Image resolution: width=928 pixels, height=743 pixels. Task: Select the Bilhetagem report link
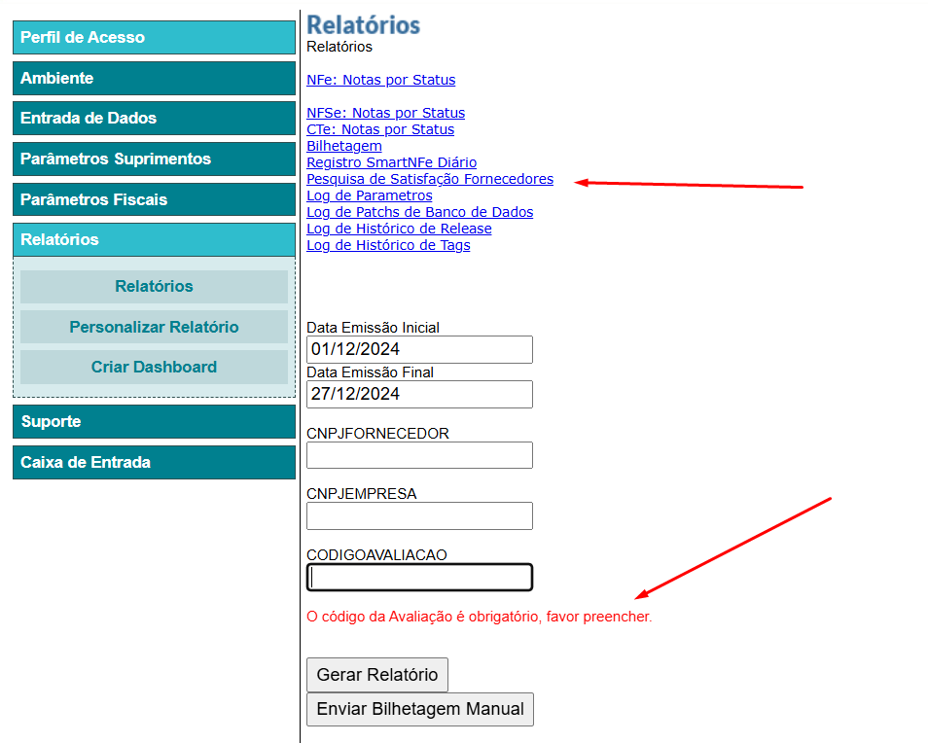(x=343, y=146)
